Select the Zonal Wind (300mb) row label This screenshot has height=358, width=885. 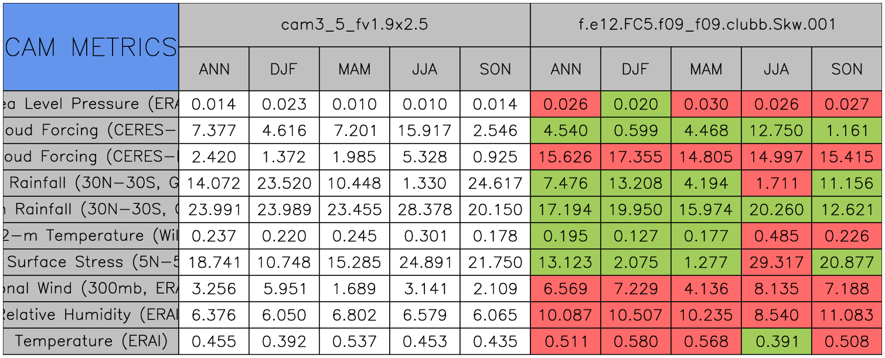tap(91, 288)
